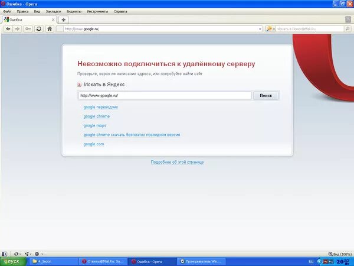Minimize the Opera window
The height and width of the screenshot is (266, 354).
[x=336, y=4]
